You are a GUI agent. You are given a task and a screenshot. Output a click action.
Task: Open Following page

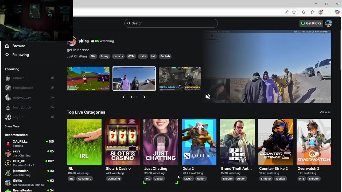click(x=21, y=55)
